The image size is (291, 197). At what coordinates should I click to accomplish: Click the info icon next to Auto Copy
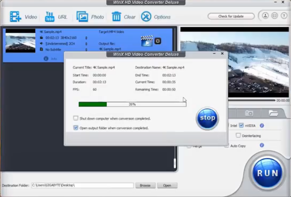click(x=262, y=145)
